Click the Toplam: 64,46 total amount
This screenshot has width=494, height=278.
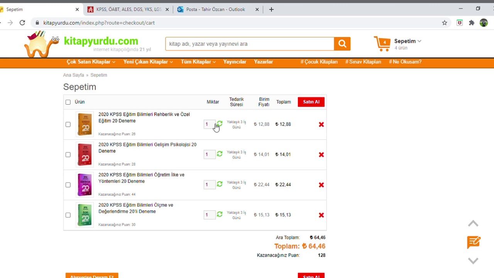(x=300, y=246)
